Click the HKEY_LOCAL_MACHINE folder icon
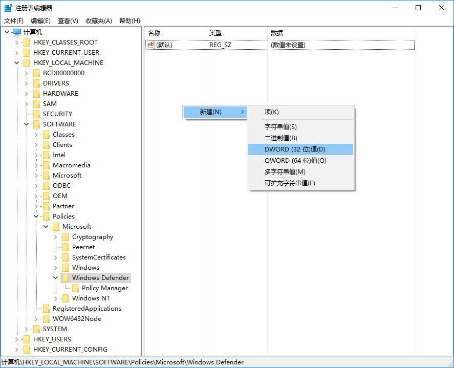Screen dimensions: 454x368 27,63
